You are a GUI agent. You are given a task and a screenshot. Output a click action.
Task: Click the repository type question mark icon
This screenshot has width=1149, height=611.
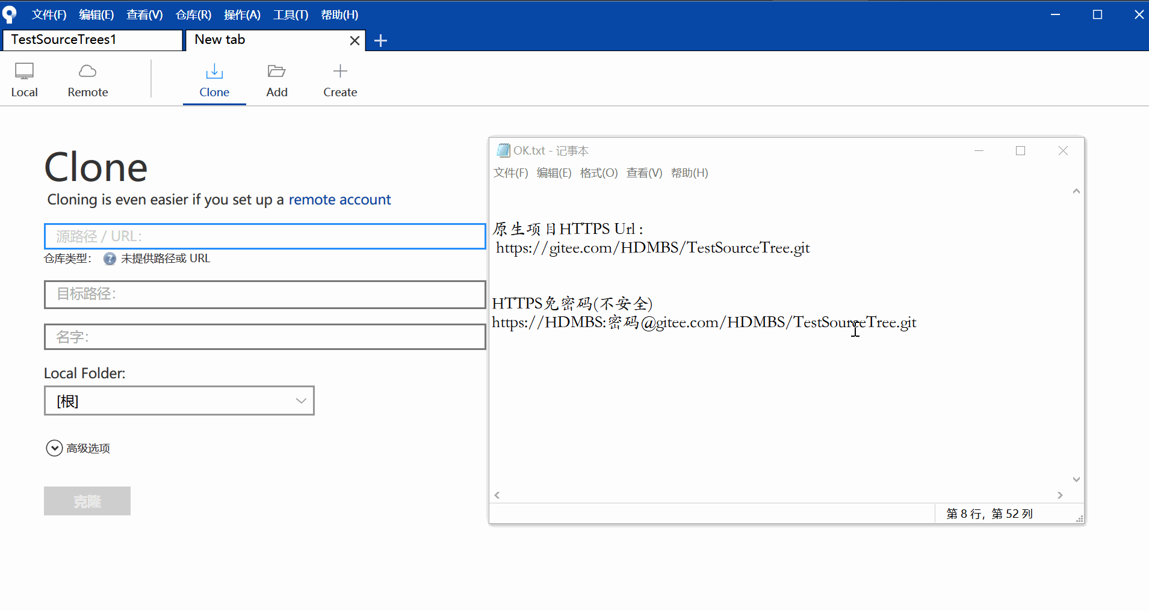pyautogui.click(x=110, y=259)
